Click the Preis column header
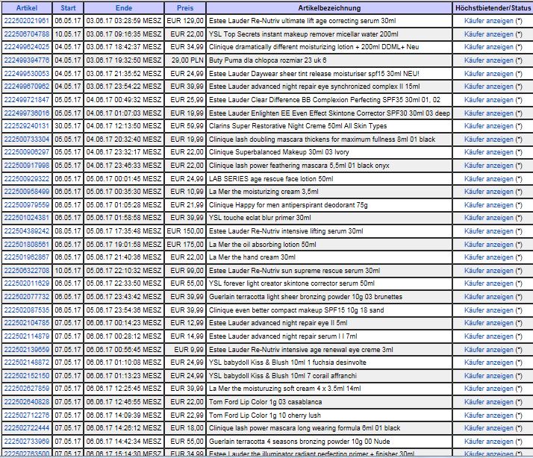 (x=185, y=7)
